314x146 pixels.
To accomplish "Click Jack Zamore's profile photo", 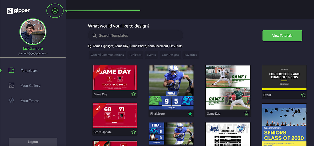I will (x=33, y=32).
